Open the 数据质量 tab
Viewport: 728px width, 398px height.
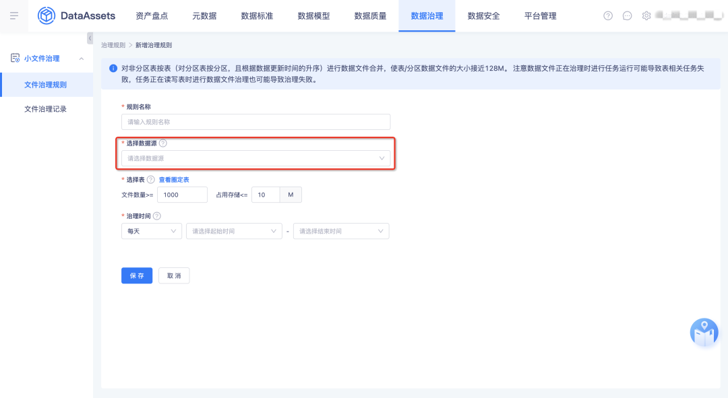click(x=370, y=15)
